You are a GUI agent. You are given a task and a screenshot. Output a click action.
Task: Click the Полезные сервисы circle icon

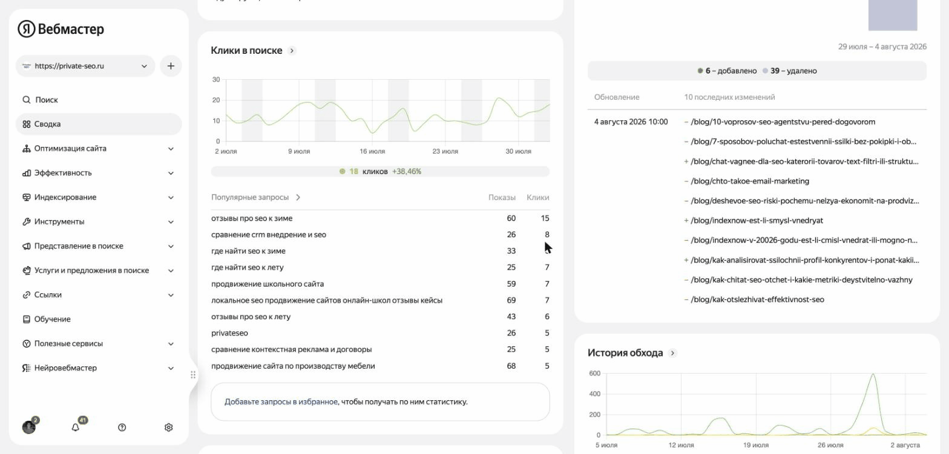(x=27, y=343)
